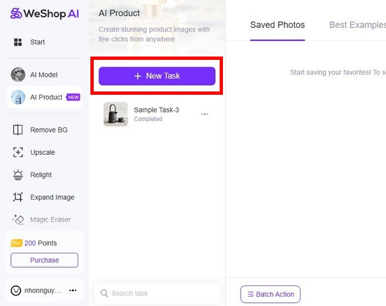
Task: Click the Batch Action button
Action: tap(270, 294)
